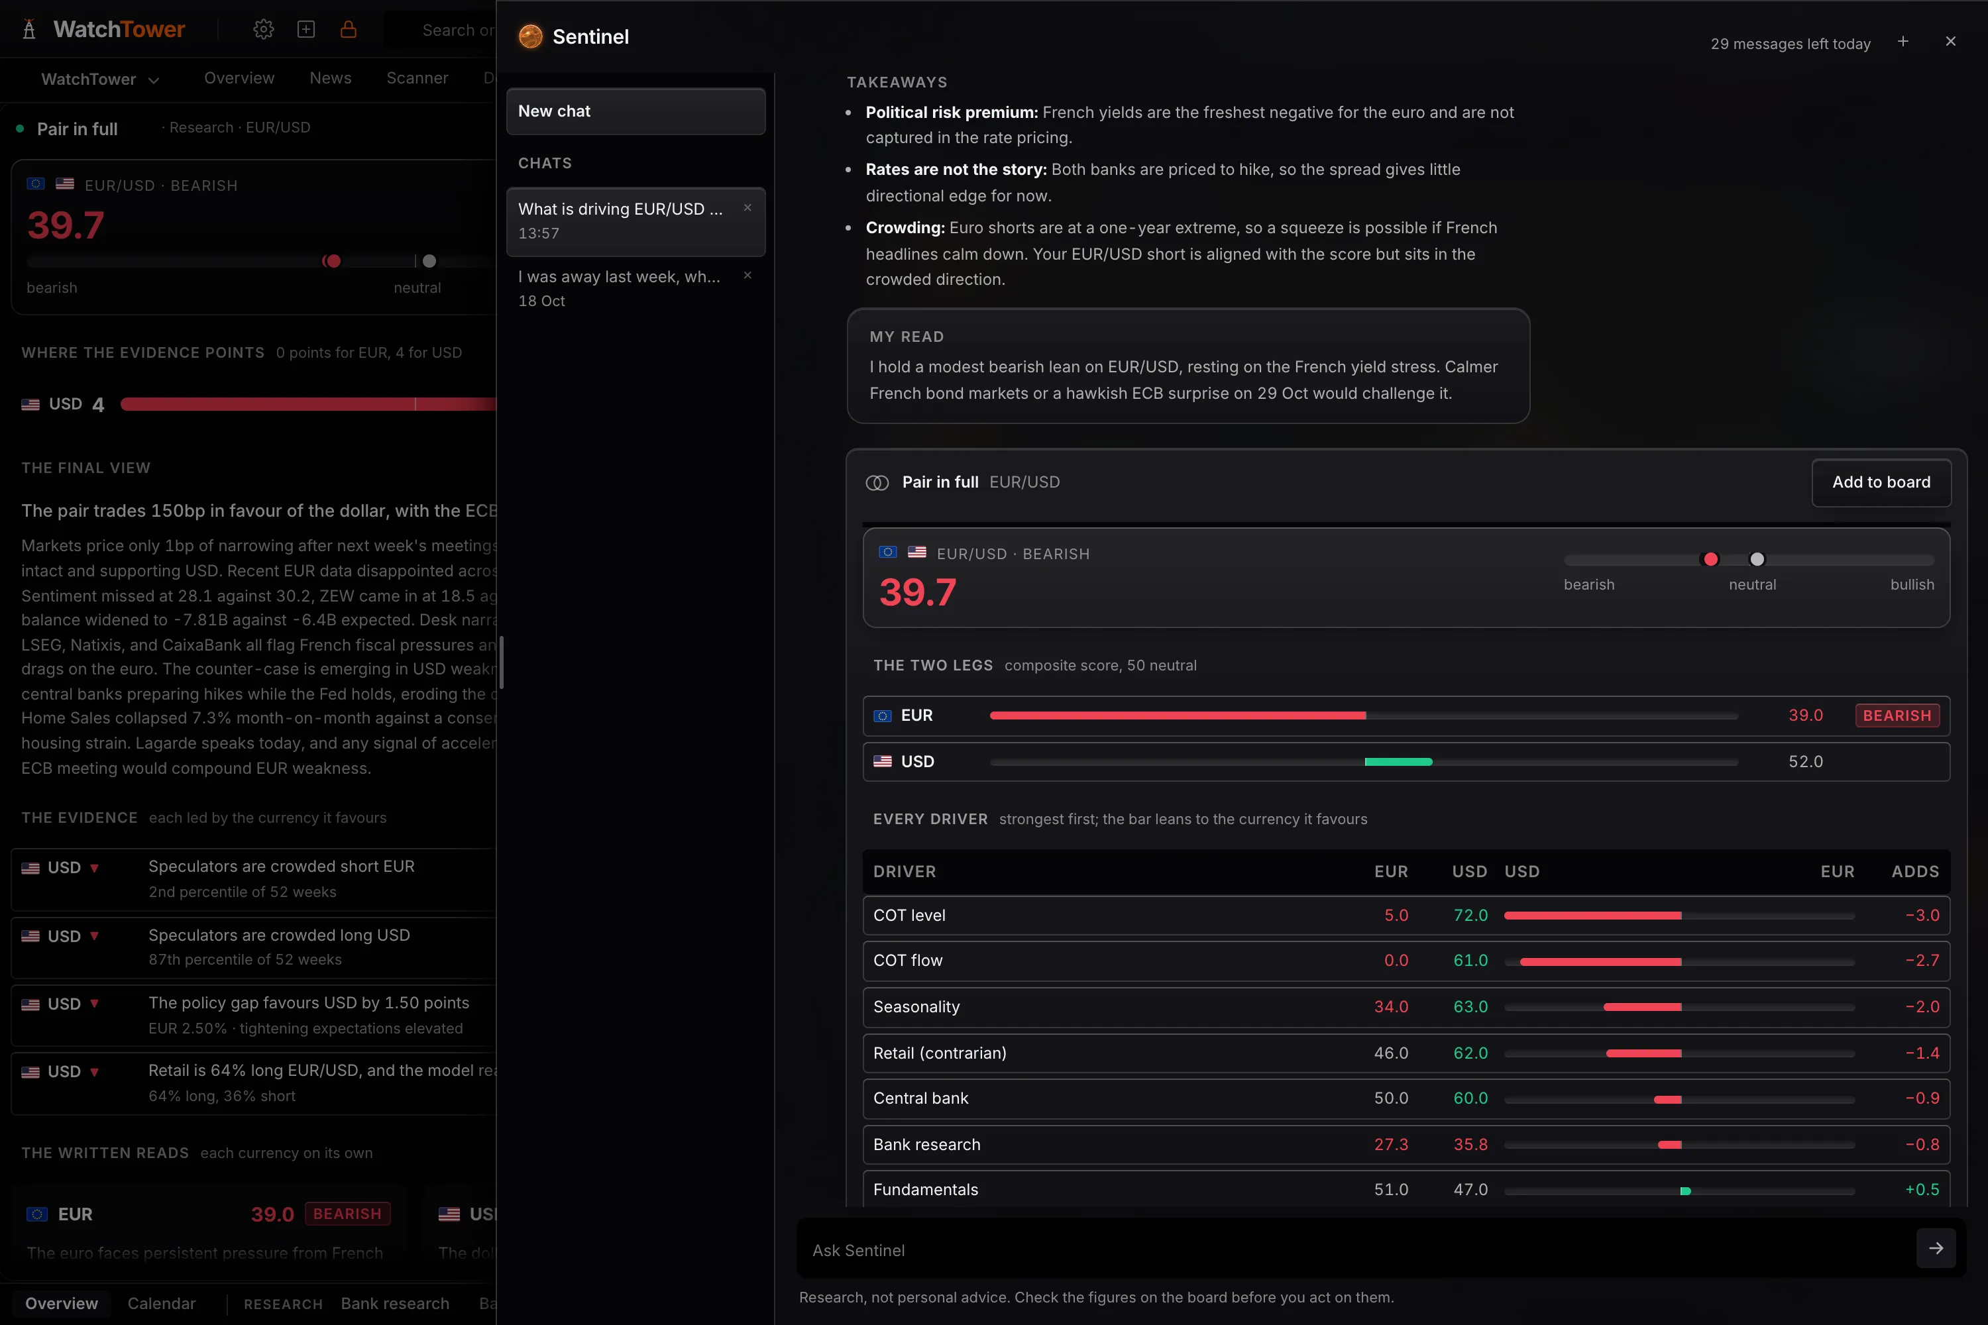Click the '29 messages left today' label

[1791, 44]
